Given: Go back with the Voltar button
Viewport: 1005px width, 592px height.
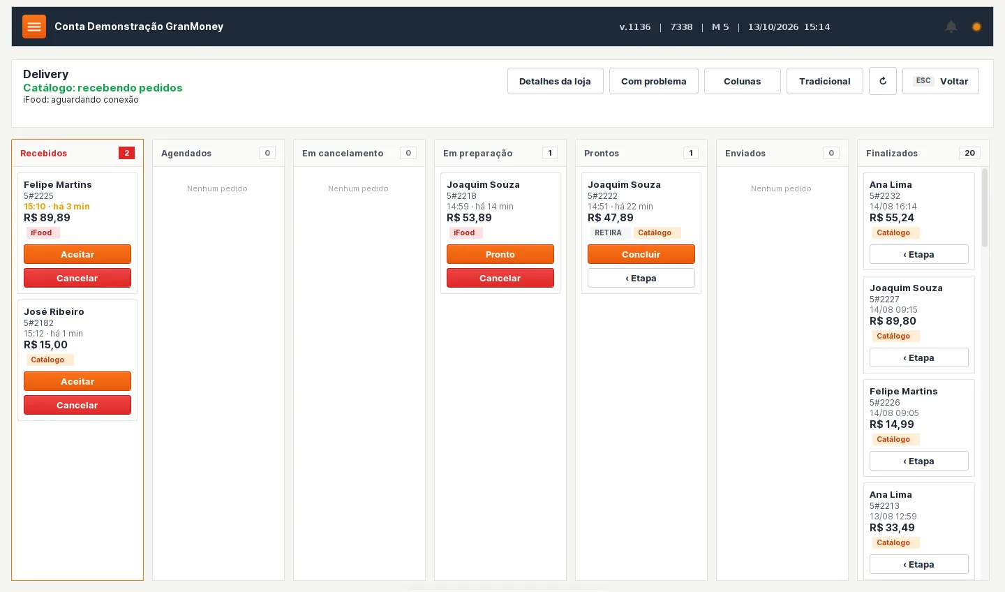Looking at the screenshot, I should 941,81.
